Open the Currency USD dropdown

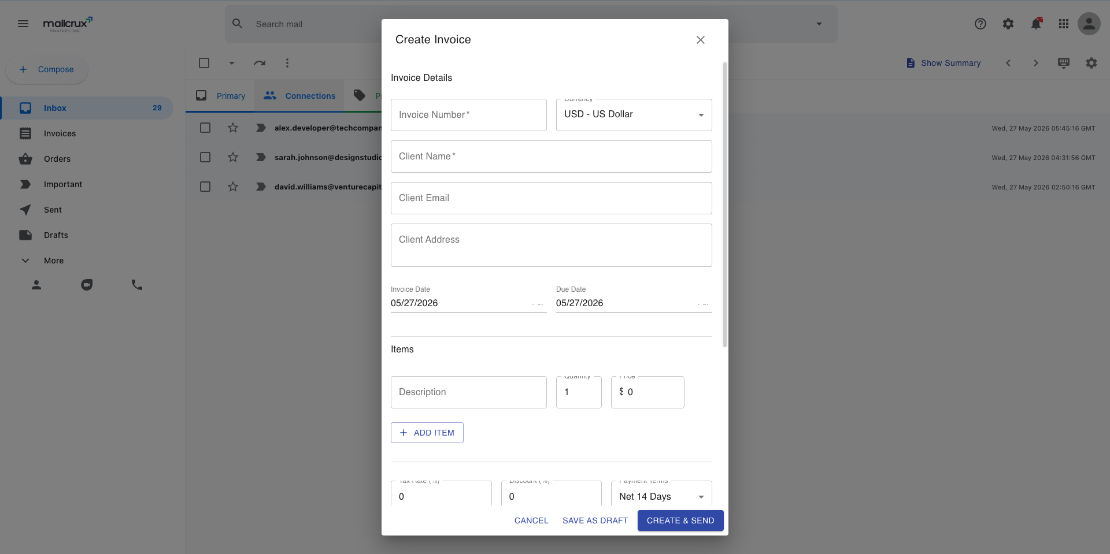coord(634,114)
